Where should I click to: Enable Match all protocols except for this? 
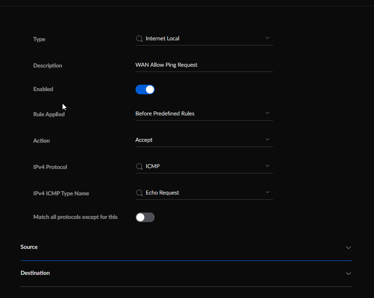pos(145,217)
